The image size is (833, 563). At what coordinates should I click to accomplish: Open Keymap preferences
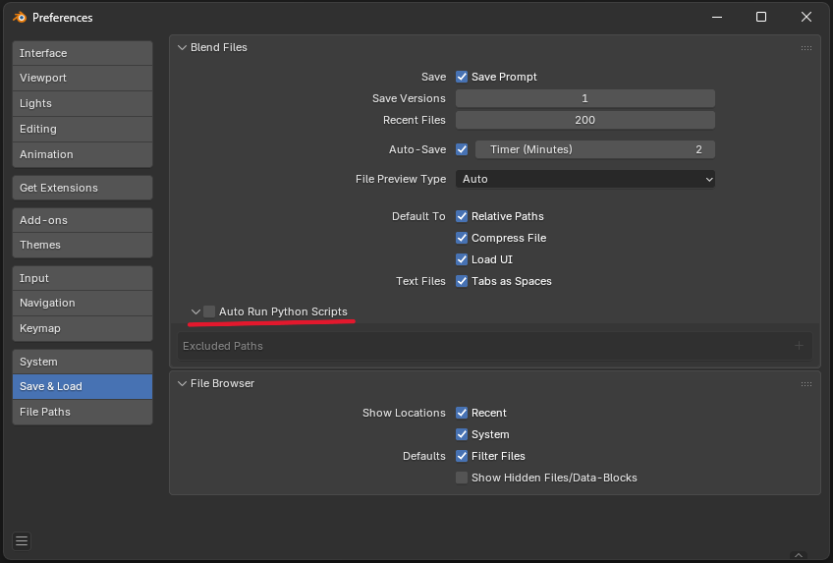(x=83, y=329)
